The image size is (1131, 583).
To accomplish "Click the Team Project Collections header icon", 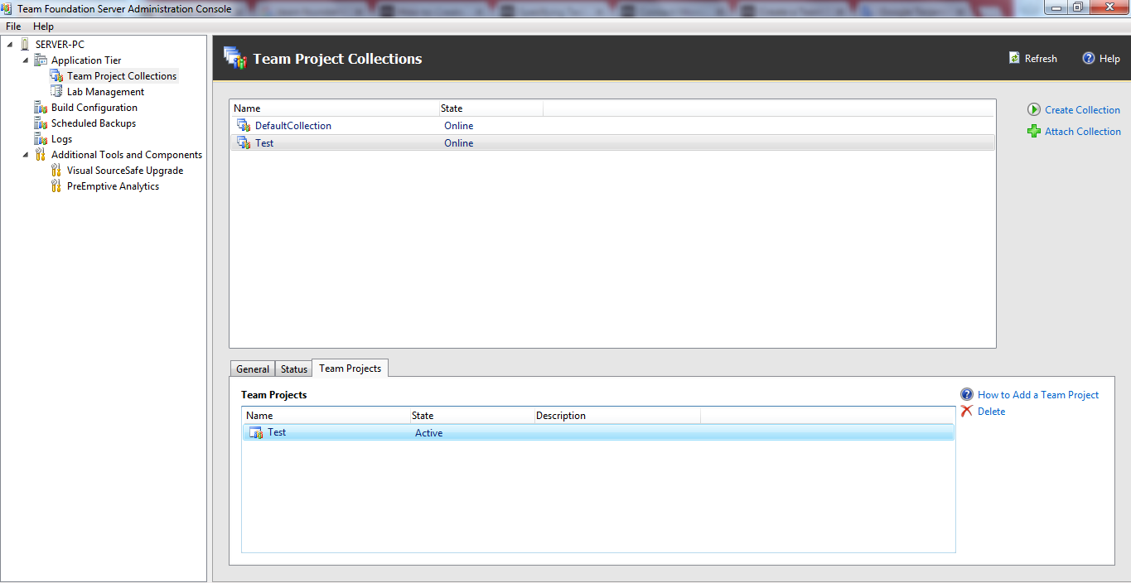I will (235, 58).
